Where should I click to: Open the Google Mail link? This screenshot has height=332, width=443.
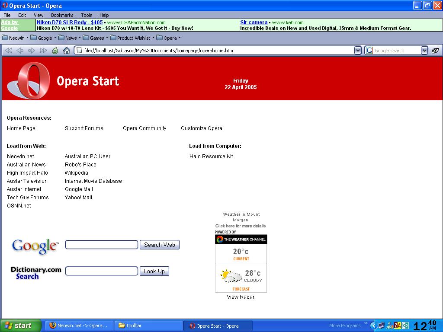tap(79, 189)
